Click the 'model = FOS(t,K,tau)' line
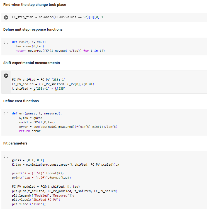Image resolution: width=207 pixels, height=213 pixels. pos(37,123)
